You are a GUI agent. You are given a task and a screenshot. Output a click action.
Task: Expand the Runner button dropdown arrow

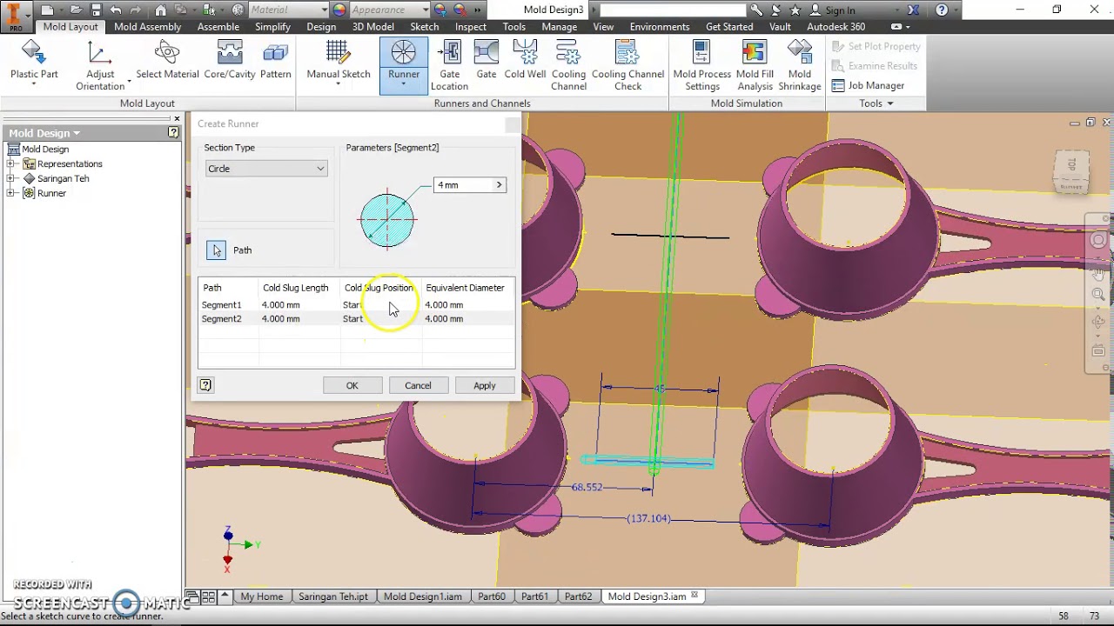pyautogui.click(x=403, y=84)
